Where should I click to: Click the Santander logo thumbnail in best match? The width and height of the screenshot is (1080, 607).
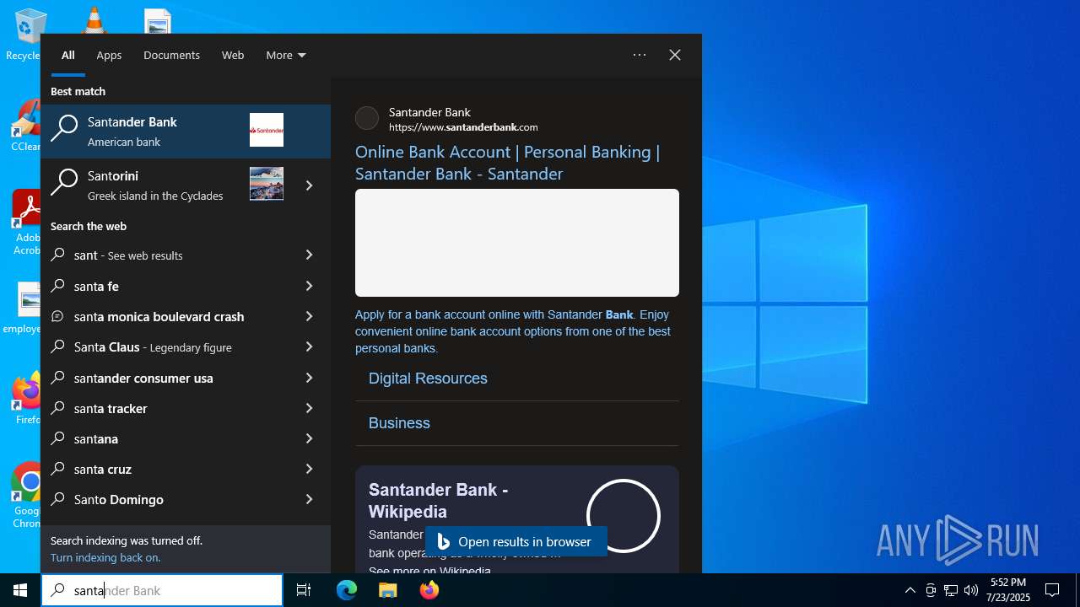click(267, 130)
